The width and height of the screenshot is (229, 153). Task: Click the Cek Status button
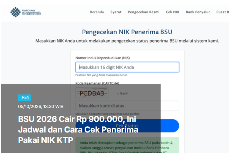[x=127, y=126]
